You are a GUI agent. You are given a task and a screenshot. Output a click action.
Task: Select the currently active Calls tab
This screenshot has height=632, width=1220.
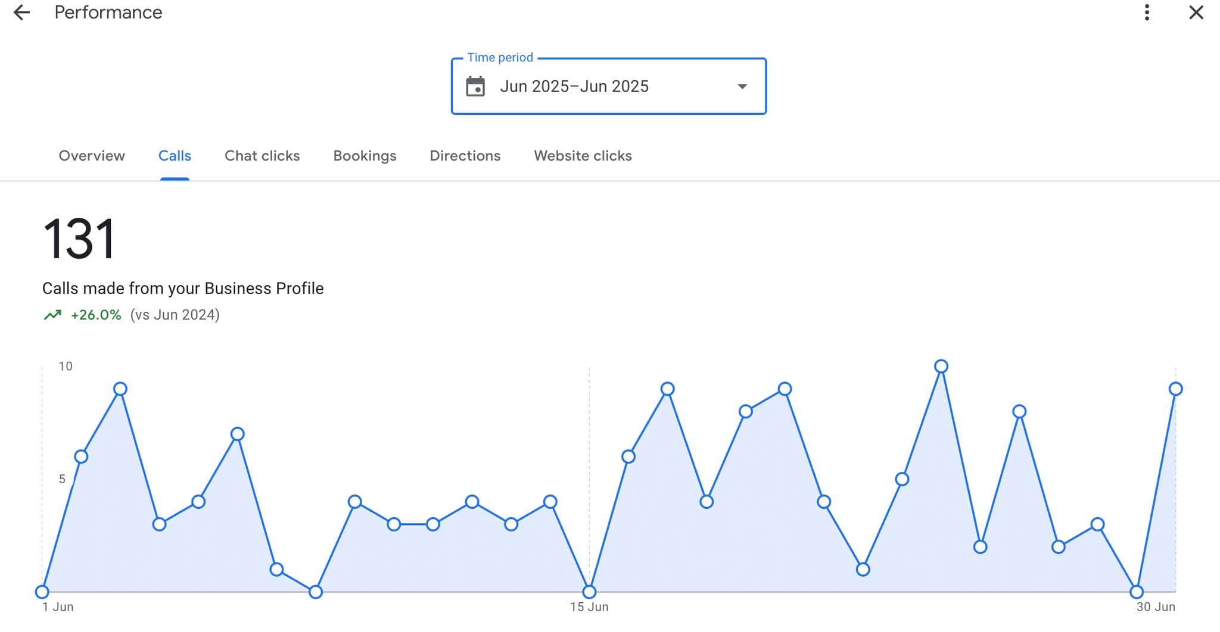pyautogui.click(x=175, y=156)
